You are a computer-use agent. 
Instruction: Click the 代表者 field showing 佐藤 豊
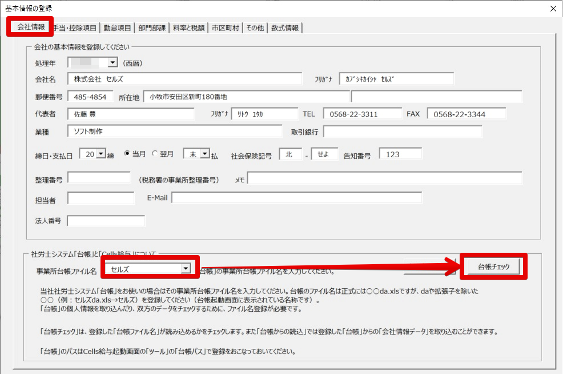click(x=131, y=114)
